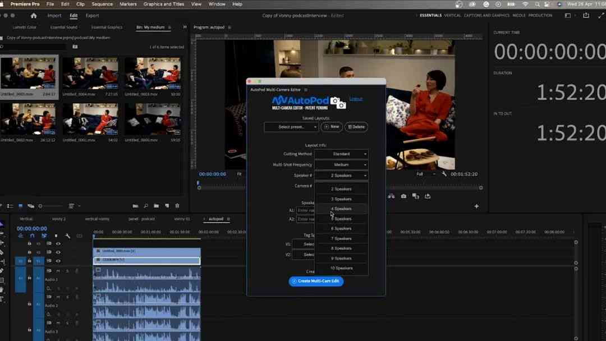The image size is (606, 341).
Task: Click Create Multi-Cam Edit button
Action: point(316,281)
